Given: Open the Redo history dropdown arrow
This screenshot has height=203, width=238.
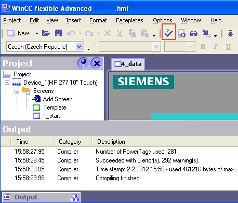Looking at the screenshot, I should pyautogui.click(x=98, y=33).
